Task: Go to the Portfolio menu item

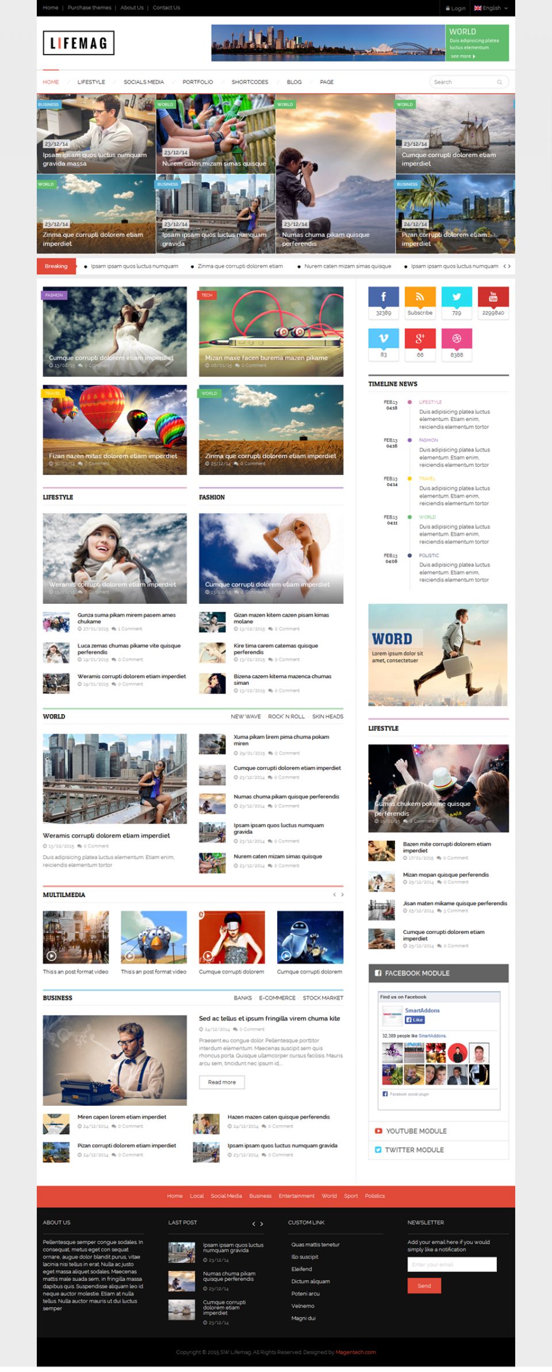Action: (197, 82)
